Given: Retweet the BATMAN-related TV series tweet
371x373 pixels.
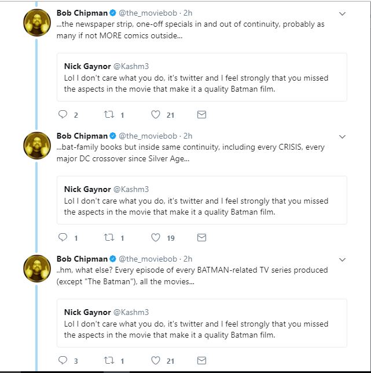Looking at the screenshot, I should (x=109, y=360).
